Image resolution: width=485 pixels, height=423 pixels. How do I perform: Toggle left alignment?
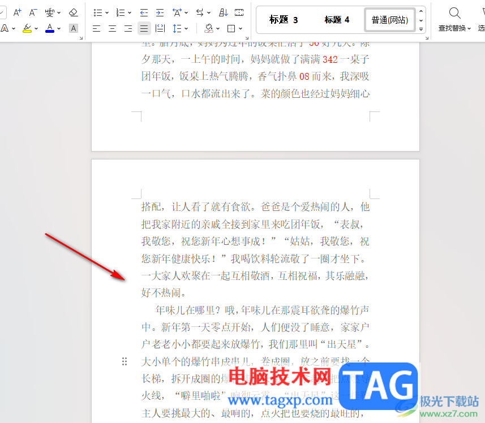tap(97, 28)
